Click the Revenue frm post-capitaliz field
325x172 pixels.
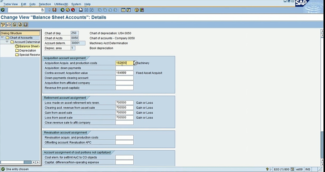(124, 88)
